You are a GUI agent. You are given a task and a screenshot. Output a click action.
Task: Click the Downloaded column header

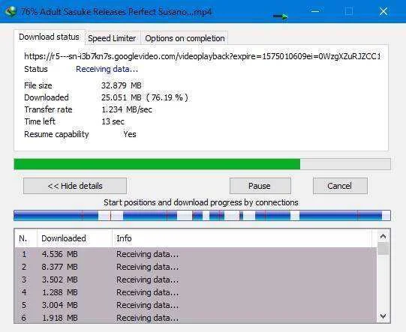click(x=74, y=238)
